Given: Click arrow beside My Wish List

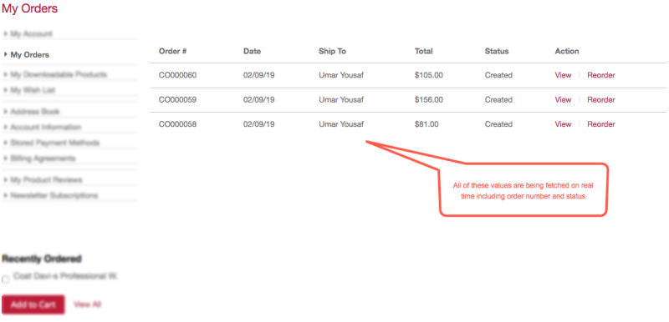Looking at the screenshot, I should click(x=6, y=90).
